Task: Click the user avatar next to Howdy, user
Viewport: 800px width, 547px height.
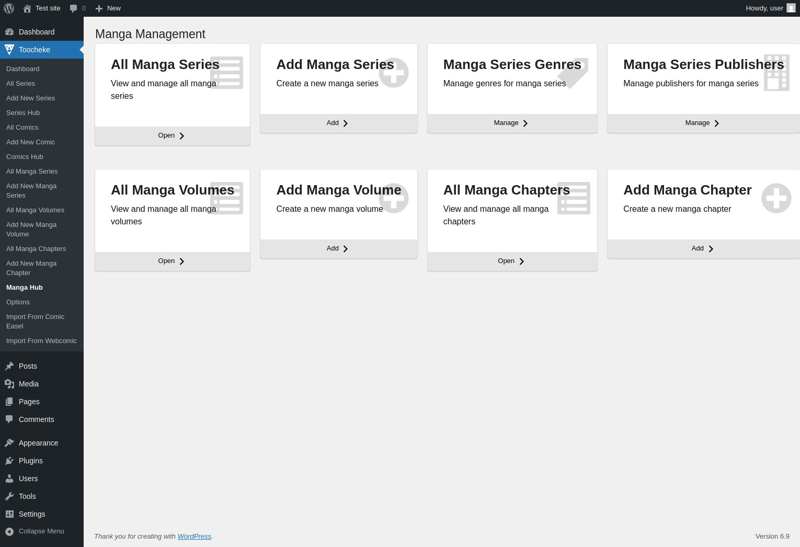Action: pyautogui.click(x=791, y=8)
